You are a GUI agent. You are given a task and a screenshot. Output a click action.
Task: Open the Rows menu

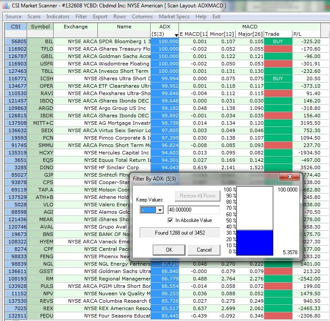[x=120, y=17]
